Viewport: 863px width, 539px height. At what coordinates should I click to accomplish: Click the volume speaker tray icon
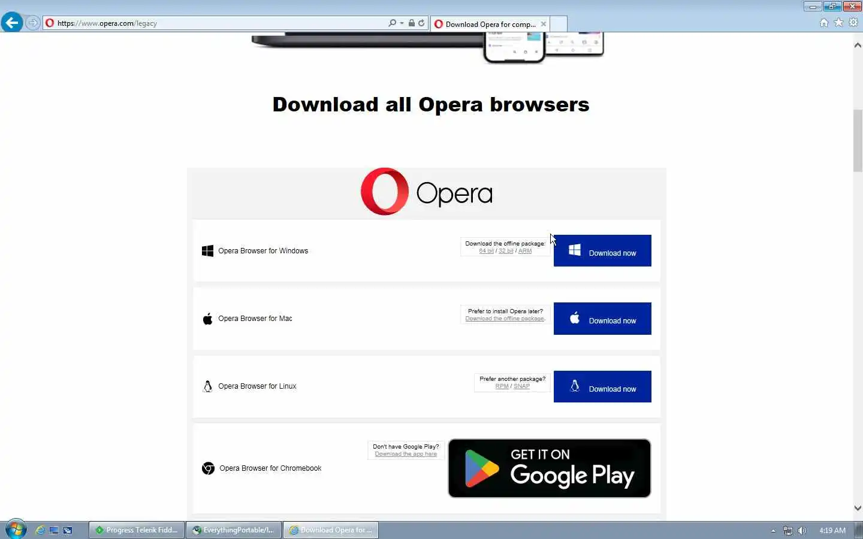[x=802, y=531]
